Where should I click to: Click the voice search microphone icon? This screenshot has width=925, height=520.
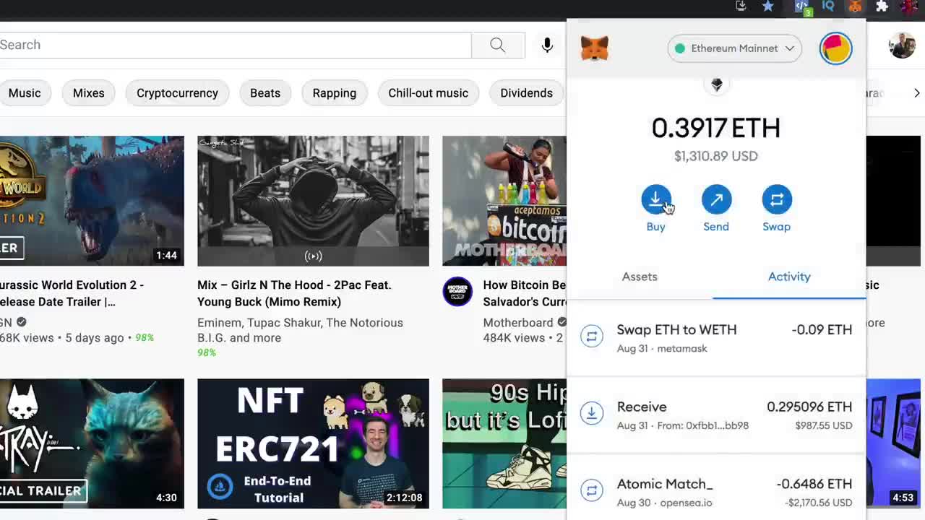click(x=547, y=45)
